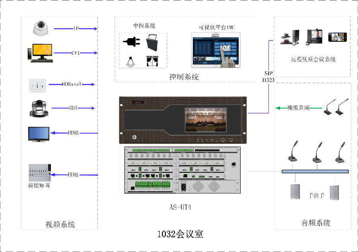The height and width of the screenshot is (252, 358).
Task: Select the desktop computer with yellow screen
Action: pyautogui.click(x=40, y=53)
